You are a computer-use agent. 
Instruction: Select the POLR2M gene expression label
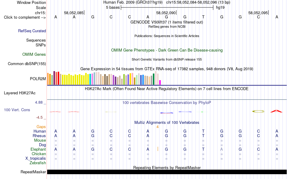point(38,79)
